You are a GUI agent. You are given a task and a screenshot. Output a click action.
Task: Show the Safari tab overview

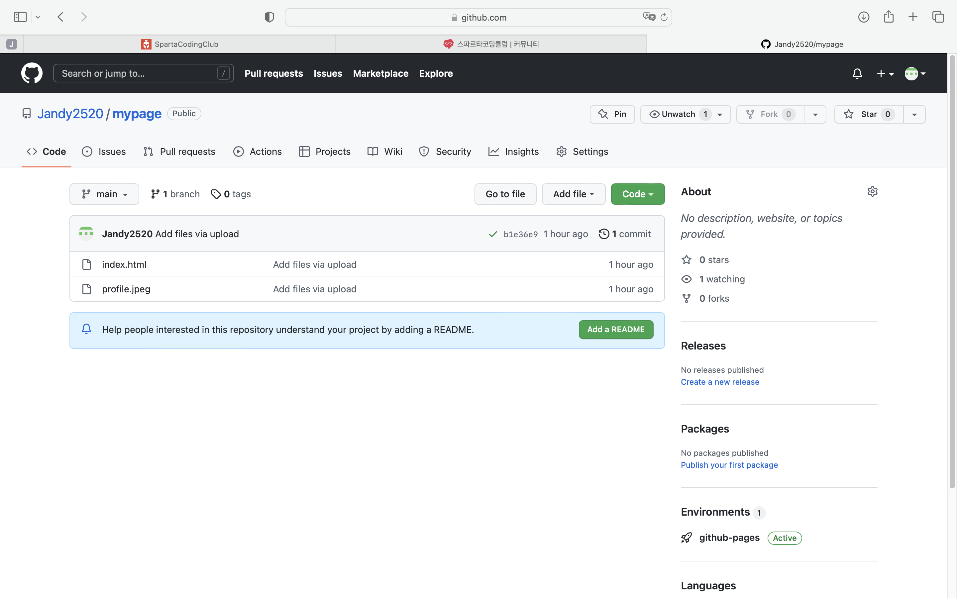click(x=938, y=17)
